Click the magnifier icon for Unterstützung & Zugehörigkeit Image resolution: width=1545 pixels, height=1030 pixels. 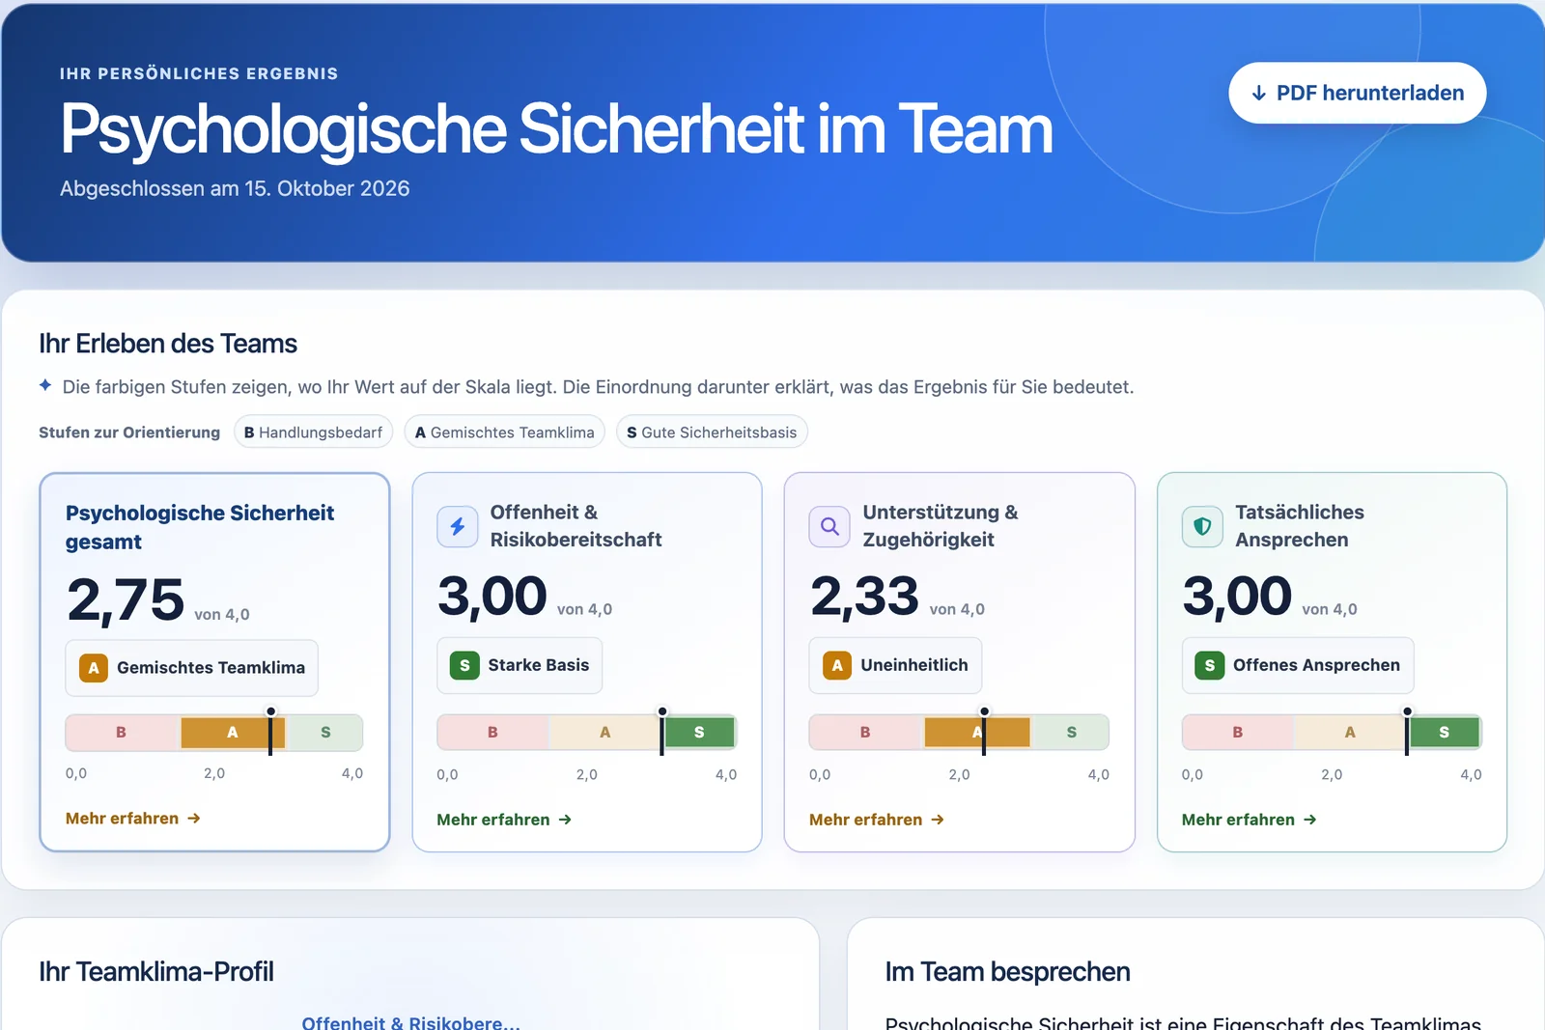[x=829, y=526]
